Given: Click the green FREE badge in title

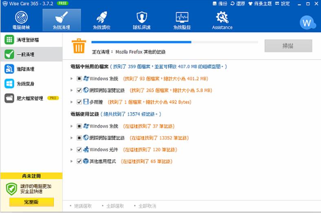Looking at the screenshot, I should pos(63,3).
